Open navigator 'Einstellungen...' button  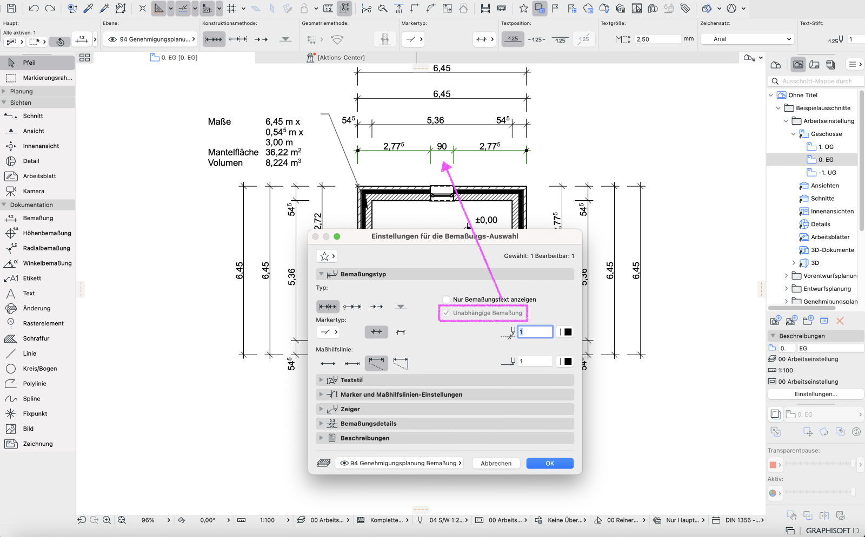[815, 394]
